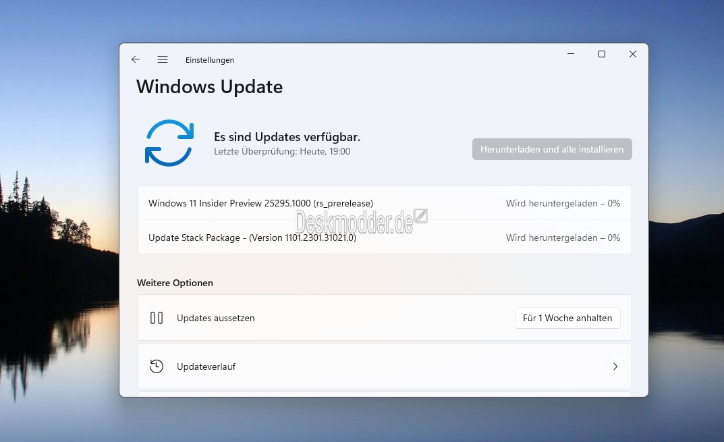Click the blue update sync icon

[169, 142]
